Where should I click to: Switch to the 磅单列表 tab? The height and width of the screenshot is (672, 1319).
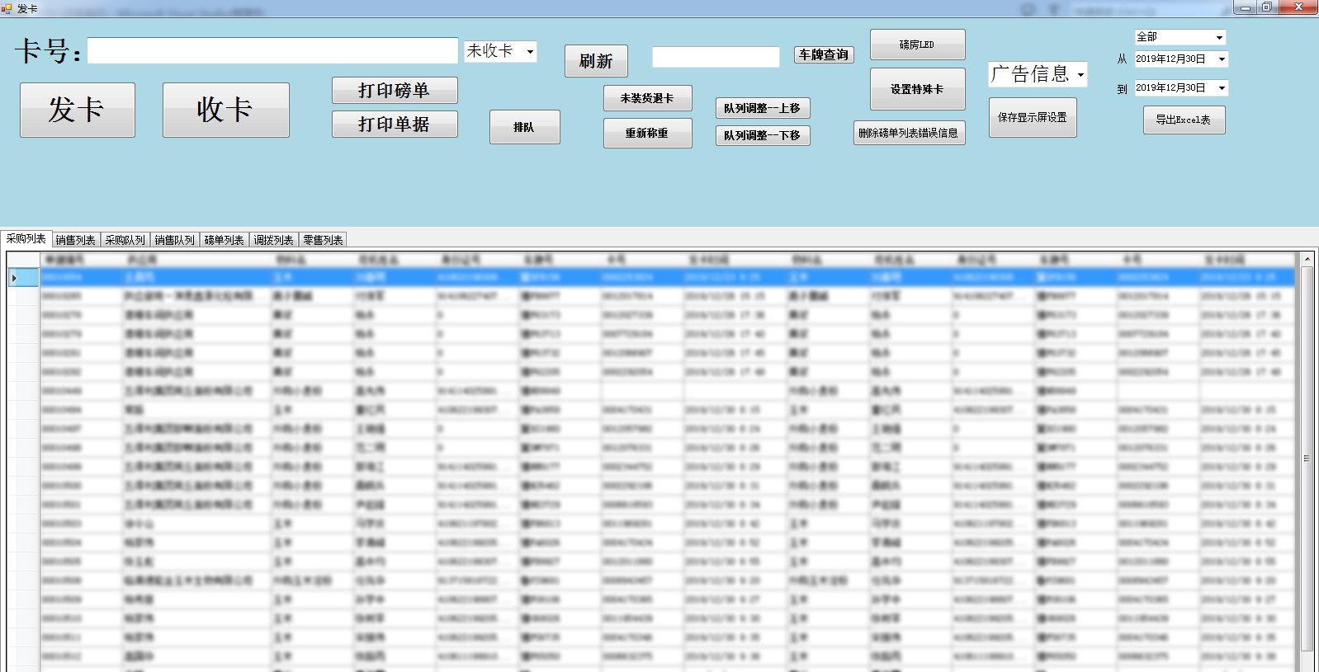(224, 240)
